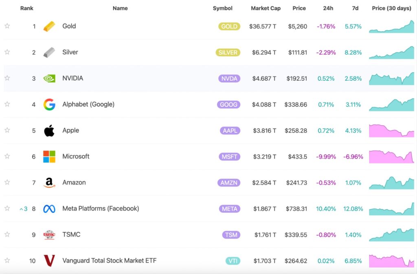Sort the table by 7d column header
This screenshot has width=417, height=274.
(x=355, y=8)
